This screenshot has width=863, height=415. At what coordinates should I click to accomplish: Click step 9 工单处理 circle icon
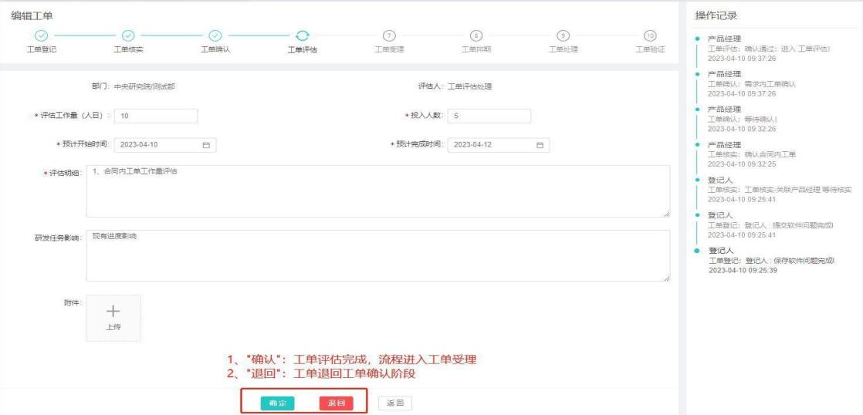563,35
